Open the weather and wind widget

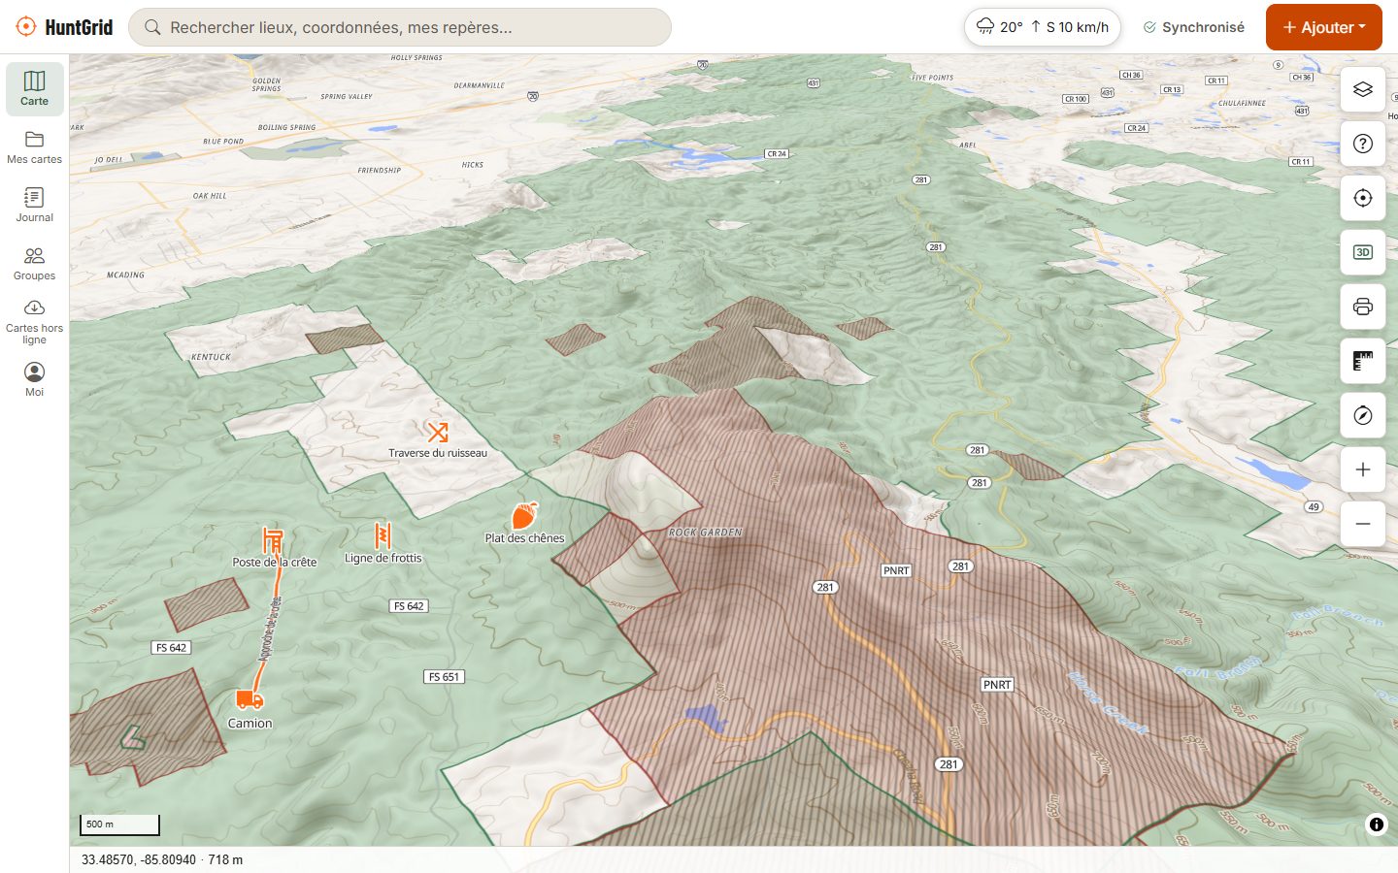(x=1043, y=27)
